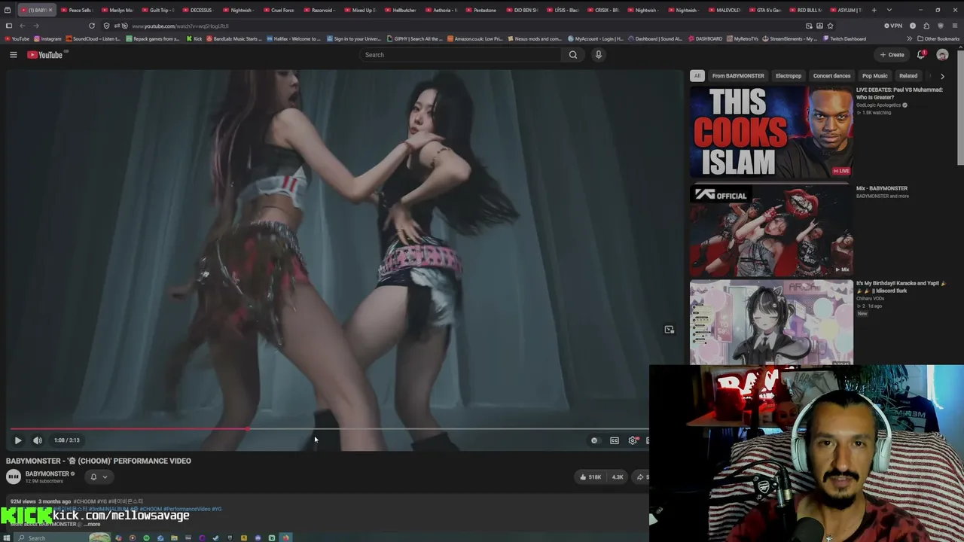
Task: Open the It's My Birthday!! Karaoke title
Action: [x=900, y=287]
